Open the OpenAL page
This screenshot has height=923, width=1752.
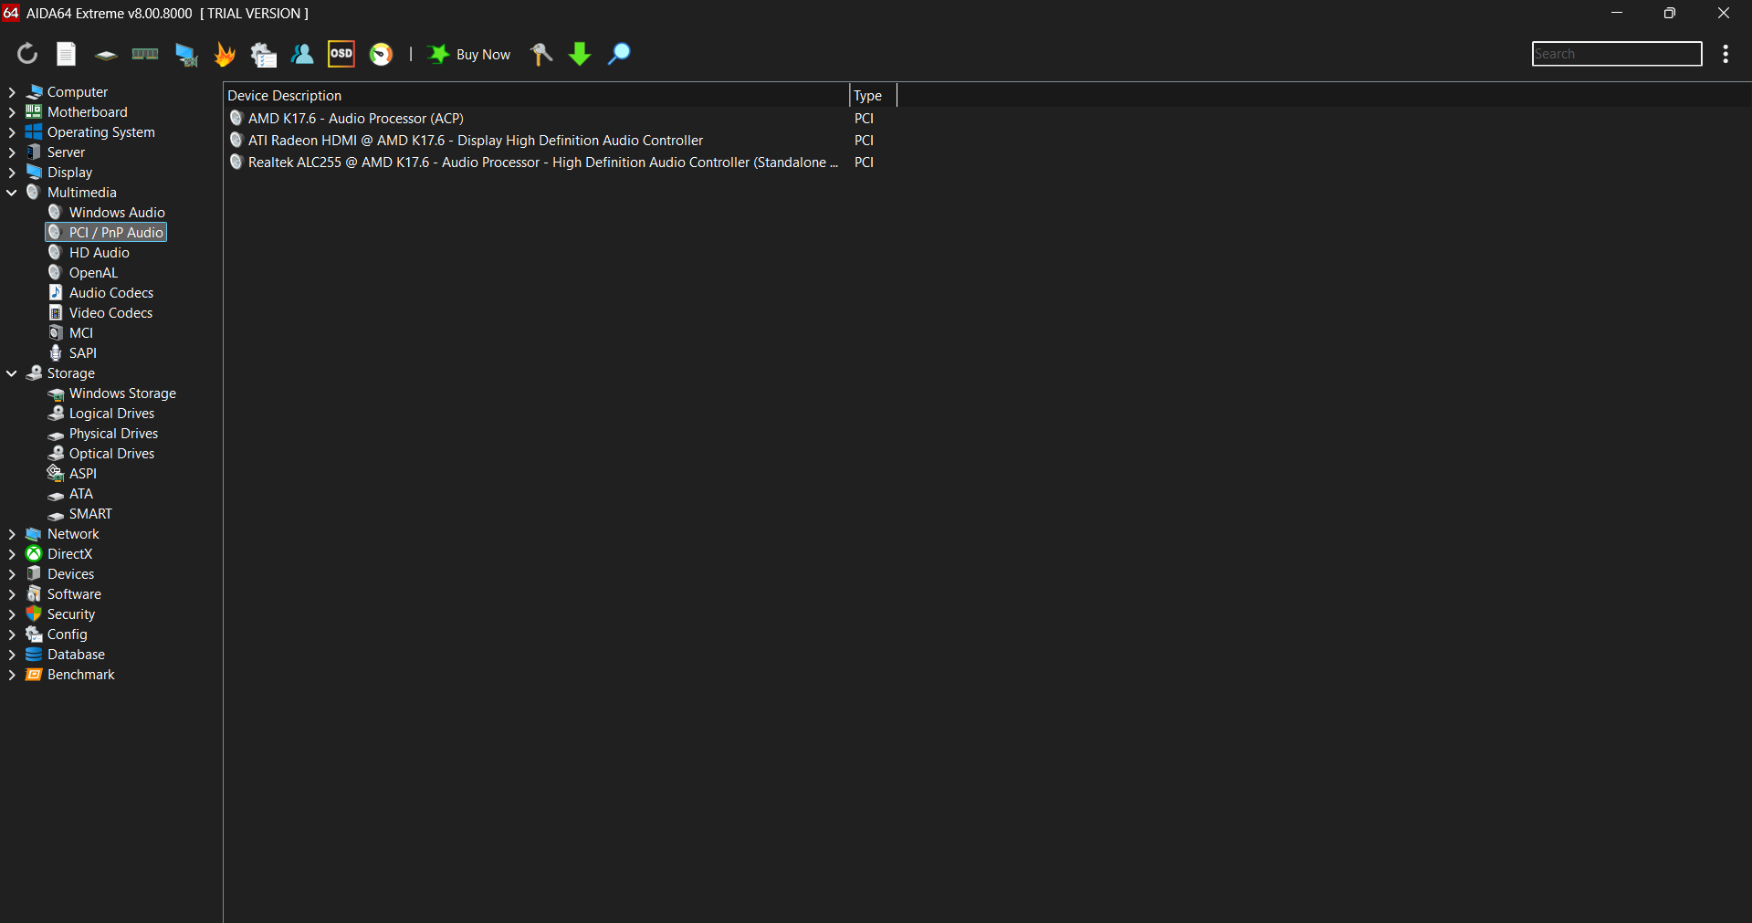coord(93,273)
